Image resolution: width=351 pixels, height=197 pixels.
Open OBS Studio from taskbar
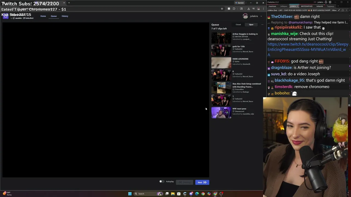(x=221, y=194)
